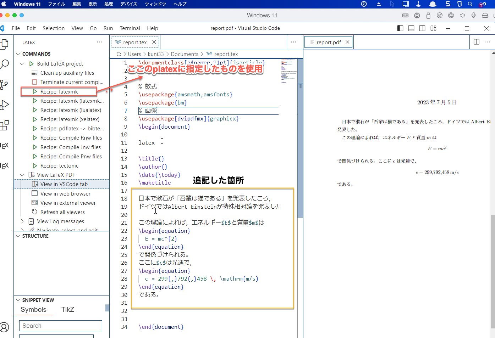The height and width of the screenshot is (338, 495).
Task: Toggle bottom panel layout icon
Action: click(411, 28)
